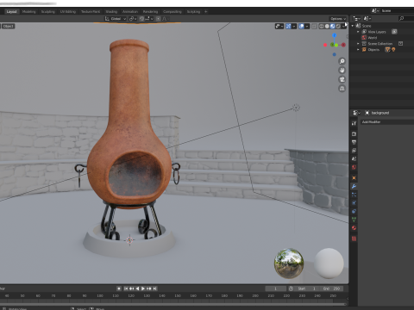Click the blue Z axis gizmo handle
414x310 pixels.
[x=334, y=35]
